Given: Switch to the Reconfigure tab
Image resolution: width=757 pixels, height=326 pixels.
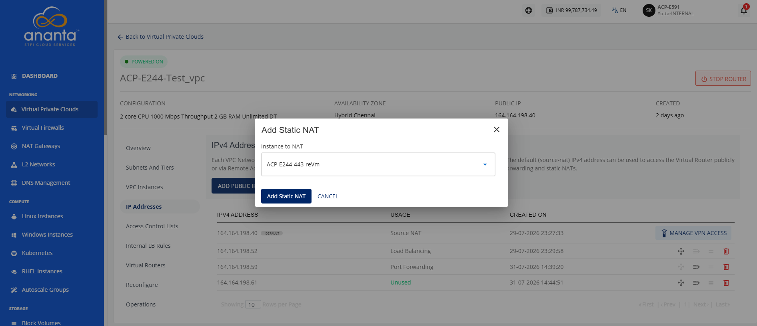Looking at the screenshot, I should 142,285.
